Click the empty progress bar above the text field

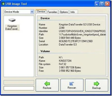point(19,82)
